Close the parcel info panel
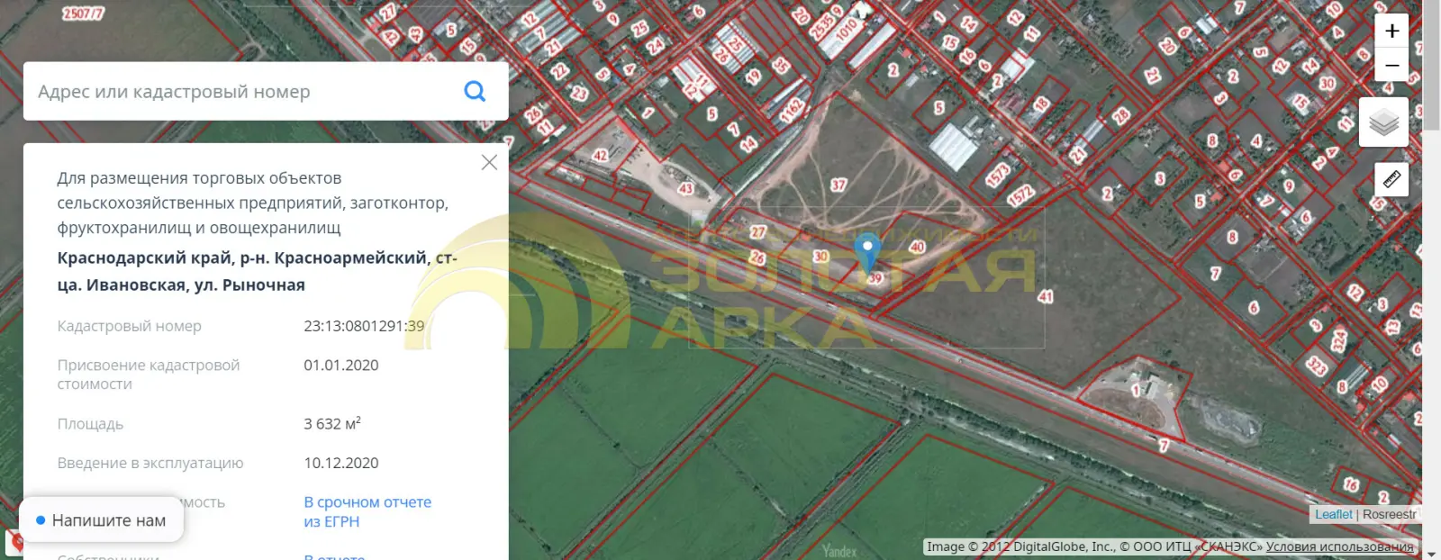 [x=489, y=162]
